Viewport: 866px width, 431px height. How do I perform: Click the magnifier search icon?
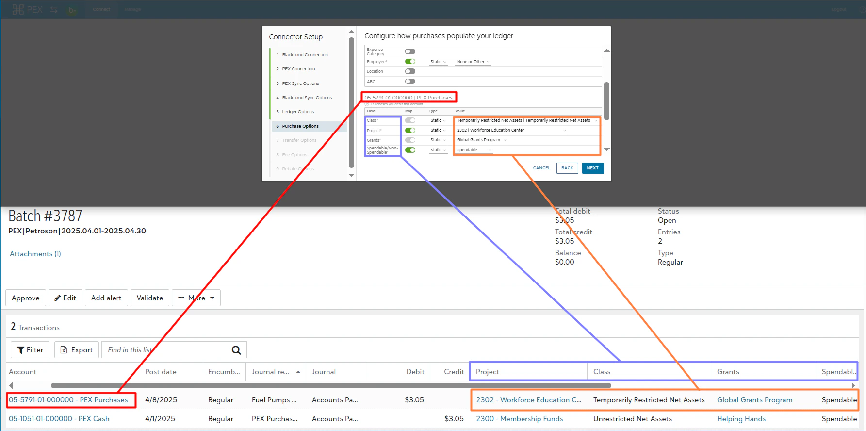[x=236, y=350]
